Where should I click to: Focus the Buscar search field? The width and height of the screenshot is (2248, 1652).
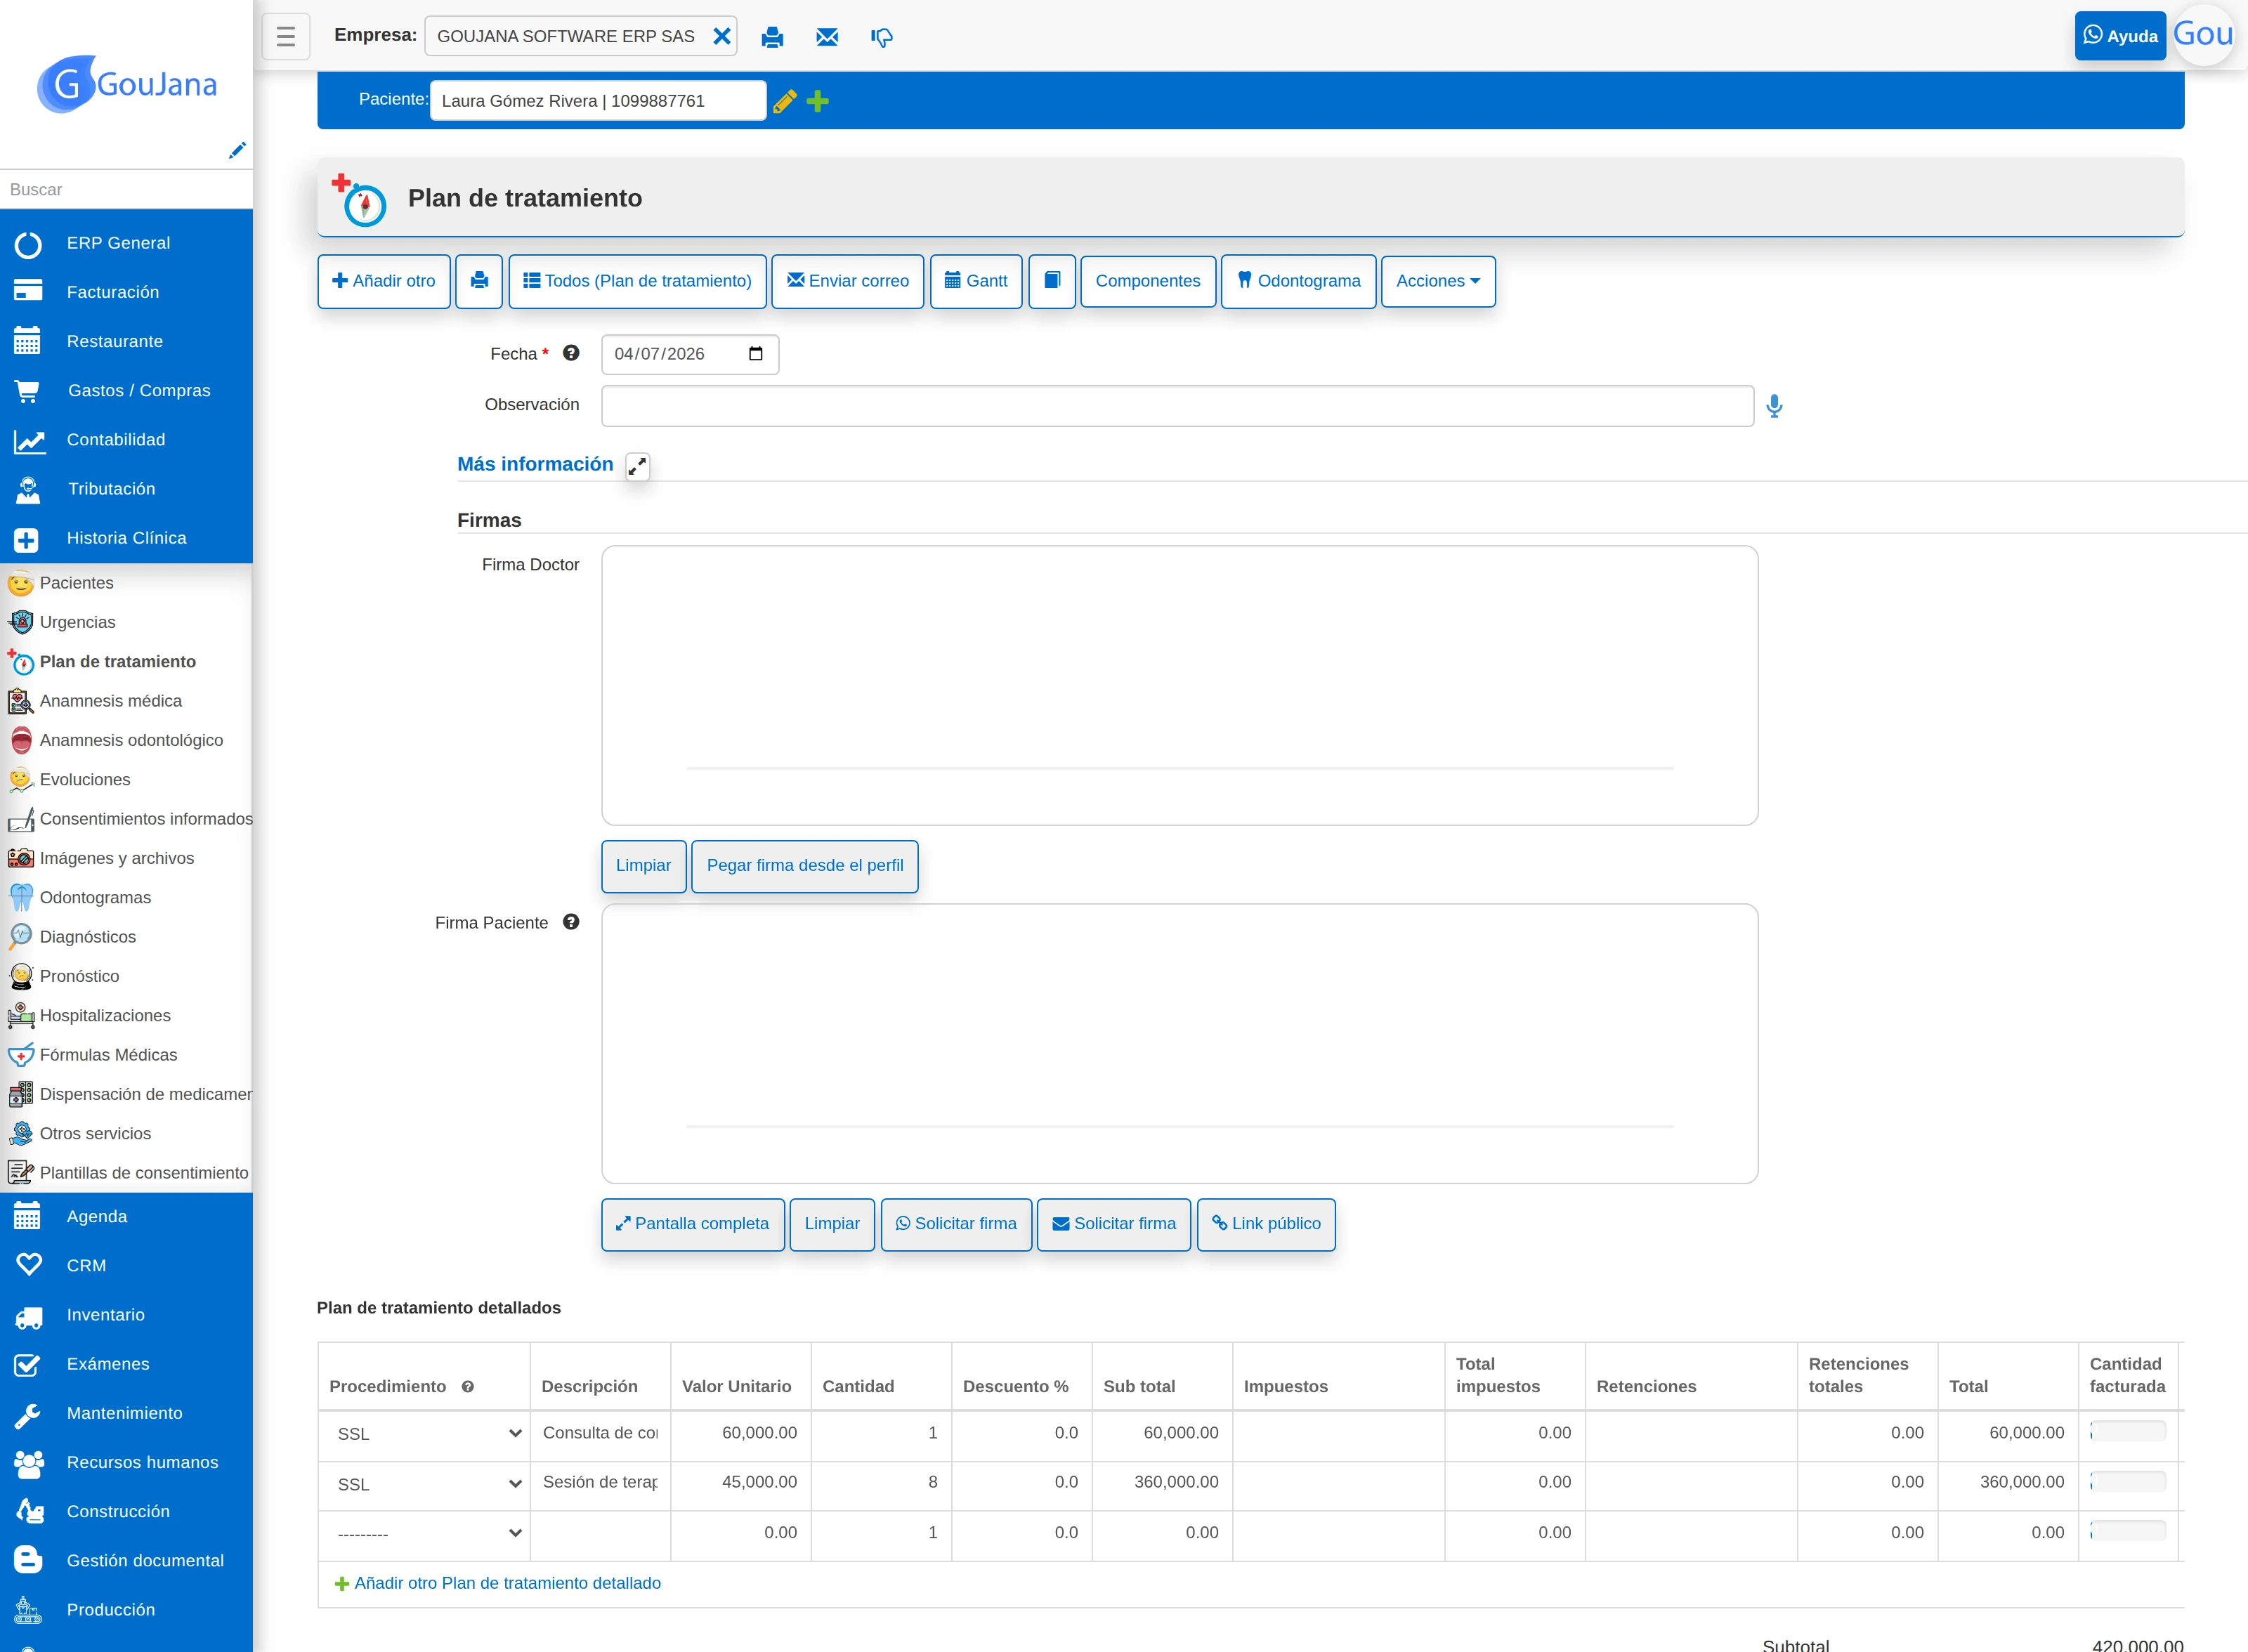click(126, 189)
